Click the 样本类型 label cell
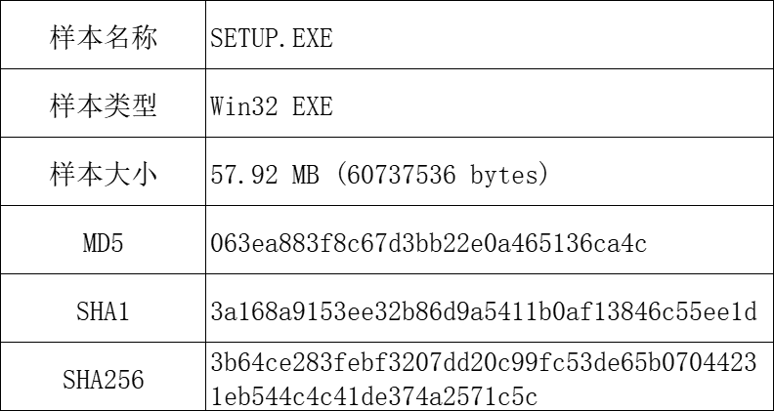The width and height of the screenshot is (774, 411). click(104, 105)
